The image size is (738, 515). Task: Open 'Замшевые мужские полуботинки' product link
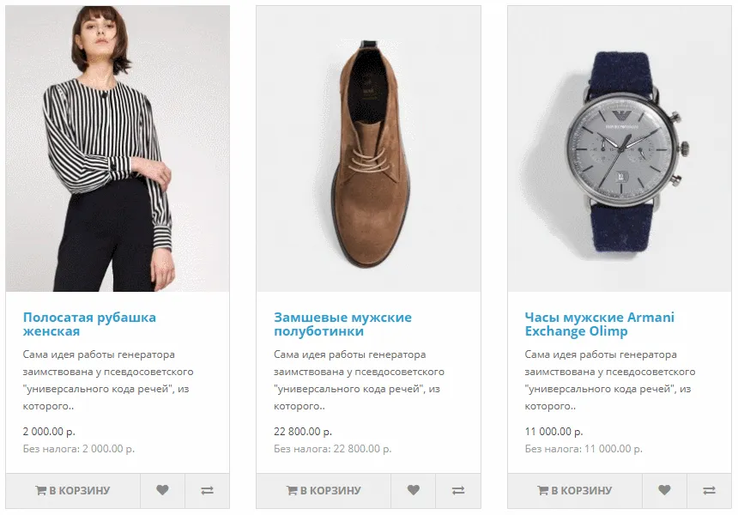[x=342, y=324]
